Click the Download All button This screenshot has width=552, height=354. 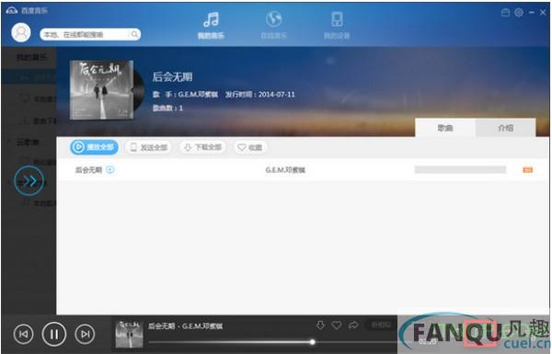click(x=202, y=147)
